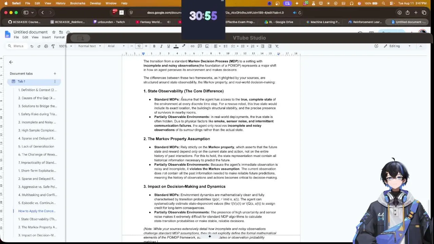Select Tab 1 in Document tabs
The width and height of the screenshot is (434, 244).
pyautogui.click(x=34, y=81)
